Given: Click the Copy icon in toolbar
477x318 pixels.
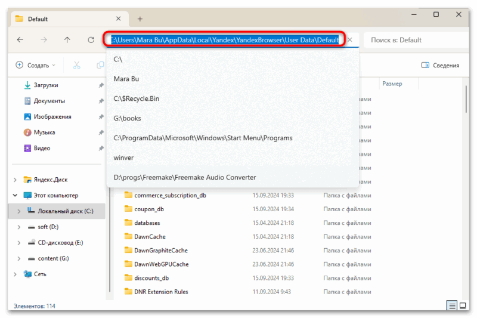Looking at the screenshot, I should pyautogui.click(x=100, y=65).
